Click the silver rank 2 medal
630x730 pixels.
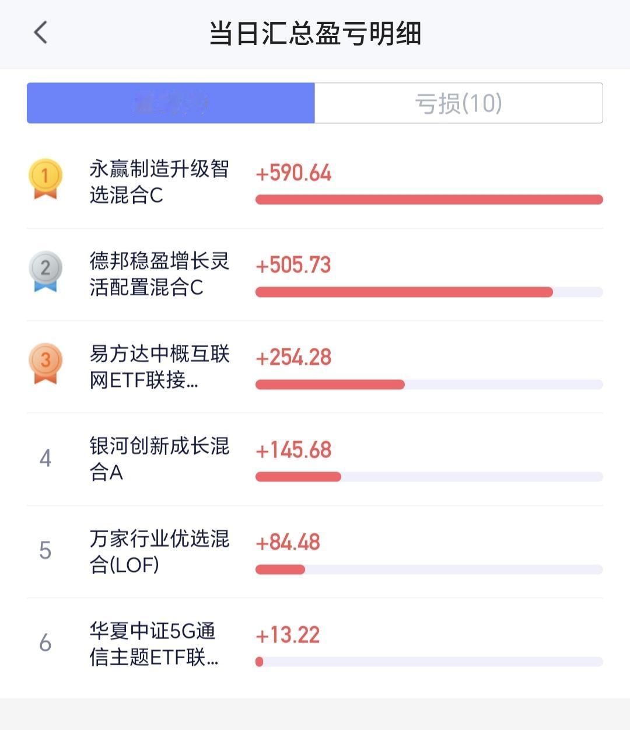click(x=45, y=271)
